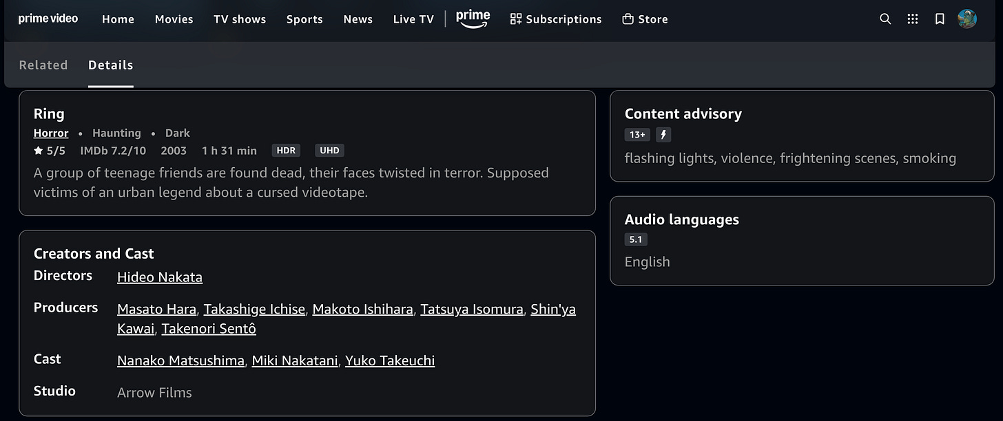The image size is (1003, 421).
Task: Click the movie synopsis paragraph
Action: (x=291, y=182)
